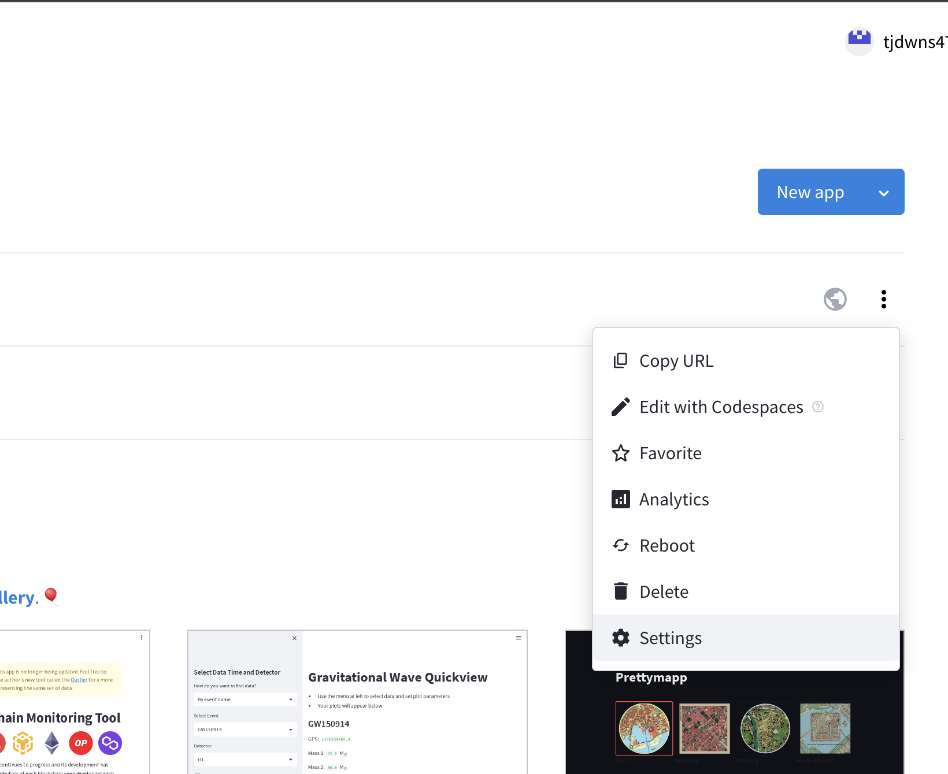This screenshot has height=774, width=948.
Task: Open the 'By event name' dropdown
Action: (x=245, y=699)
